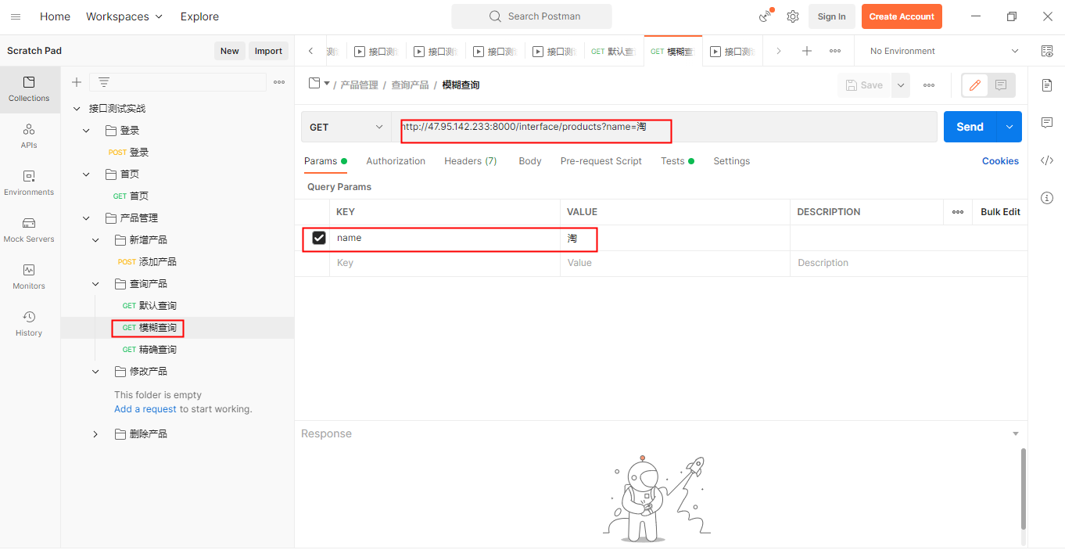Image resolution: width=1065 pixels, height=550 pixels.
Task: Click the satellite sync status icon
Action: click(x=766, y=16)
